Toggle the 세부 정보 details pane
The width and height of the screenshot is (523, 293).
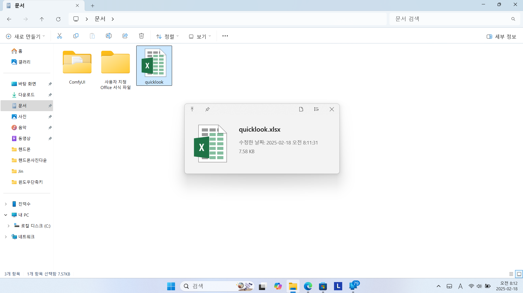(x=501, y=37)
